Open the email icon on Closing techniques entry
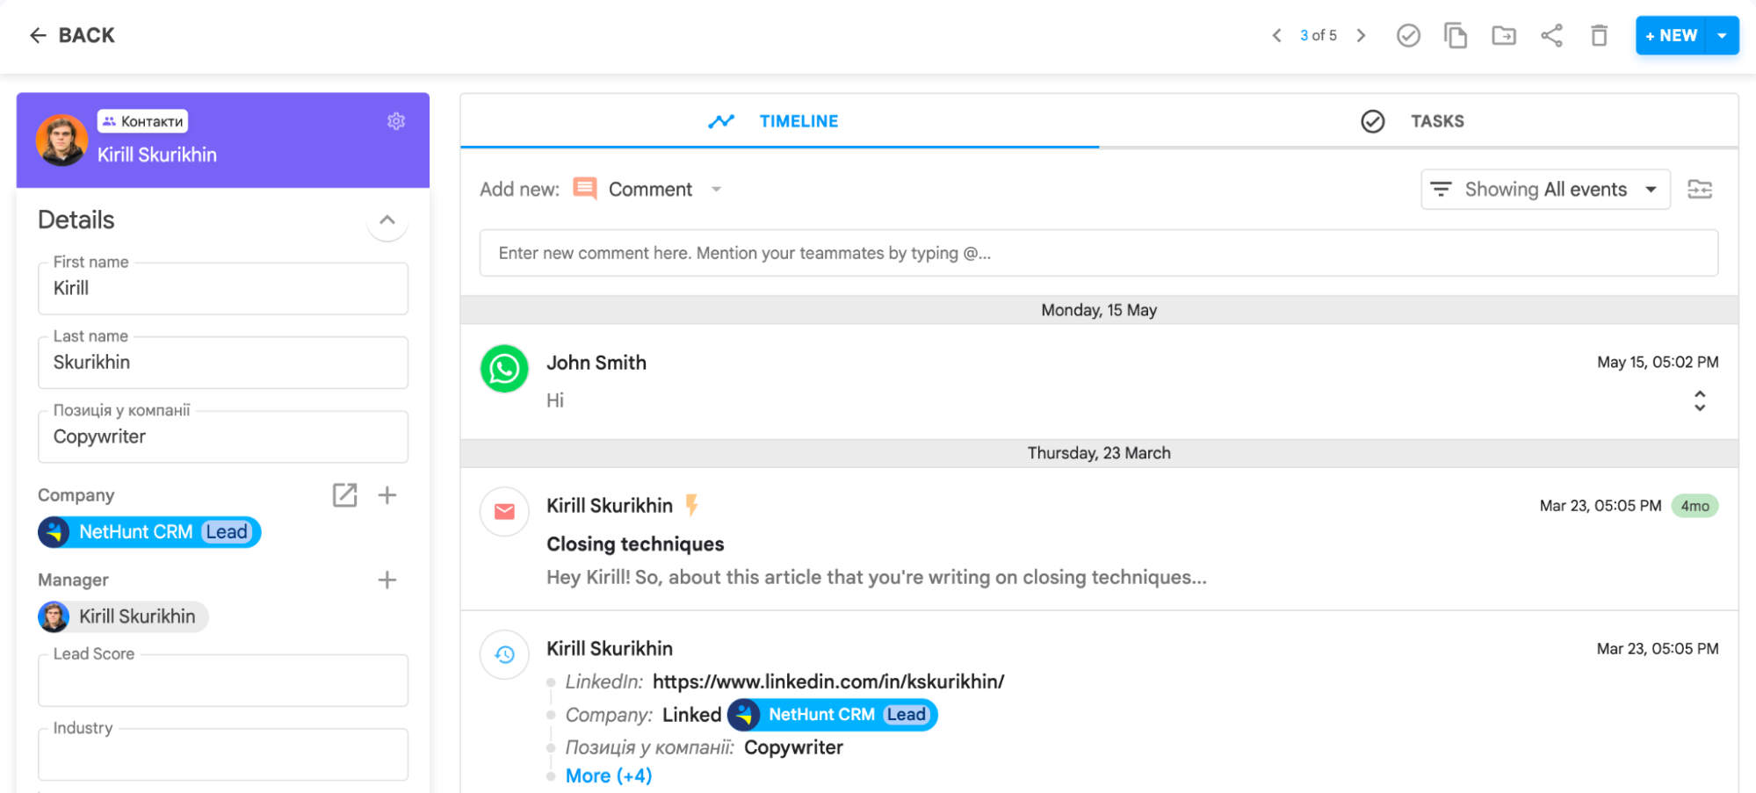This screenshot has height=793, width=1756. 503,511
